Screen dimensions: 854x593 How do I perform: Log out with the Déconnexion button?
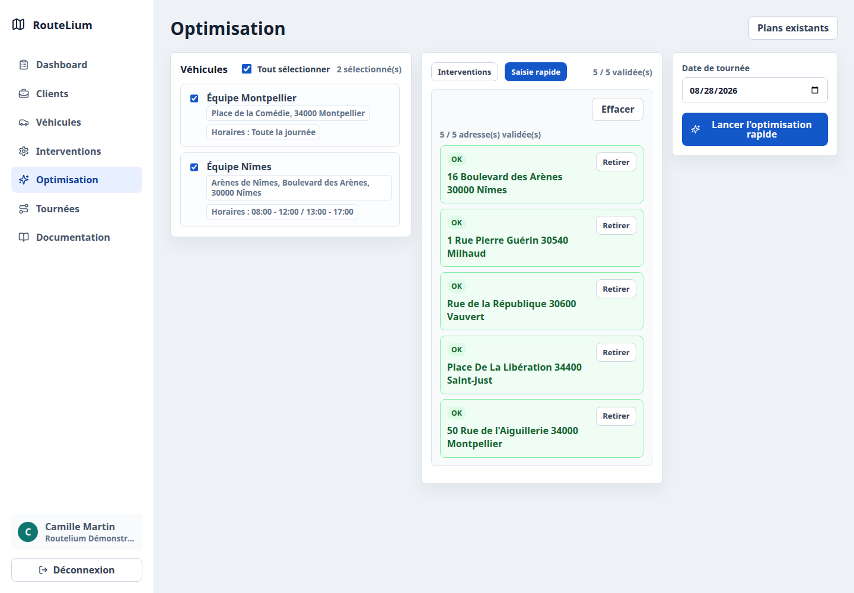coord(77,570)
